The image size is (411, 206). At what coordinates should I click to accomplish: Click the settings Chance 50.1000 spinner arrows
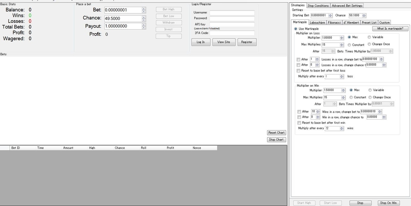pyautogui.click(x=364, y=16)
